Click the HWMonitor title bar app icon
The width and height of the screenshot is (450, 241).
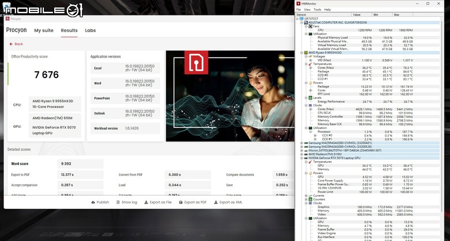(x=298, y=3)
